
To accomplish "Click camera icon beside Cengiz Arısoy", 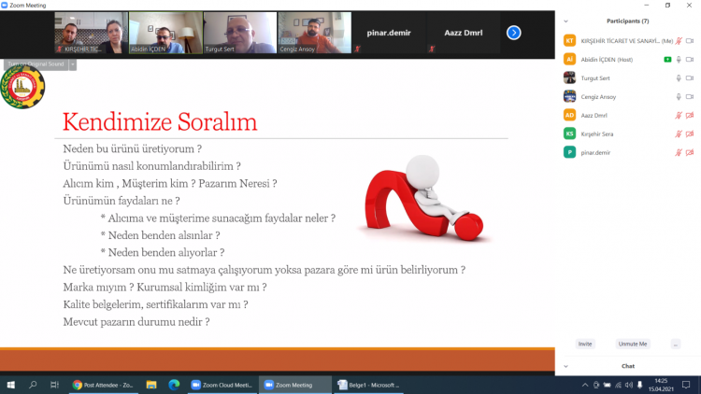I will click(690, 96).
